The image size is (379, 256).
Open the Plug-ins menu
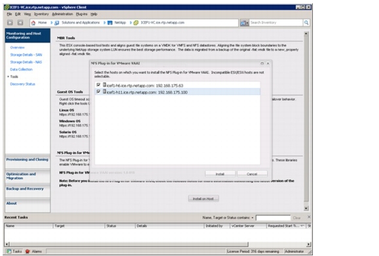[x=82, y=14]
